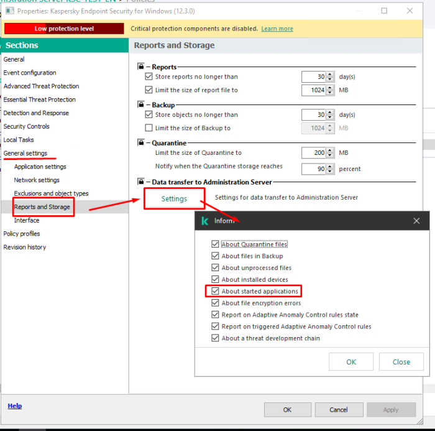Increase Quarantine notify percent up arrow
Viewport: 435px width, 431px height.
pos(329,166)
